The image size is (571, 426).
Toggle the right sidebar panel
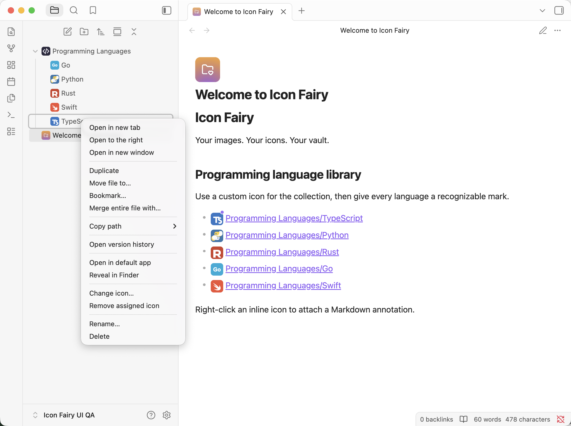pos(559,11)
